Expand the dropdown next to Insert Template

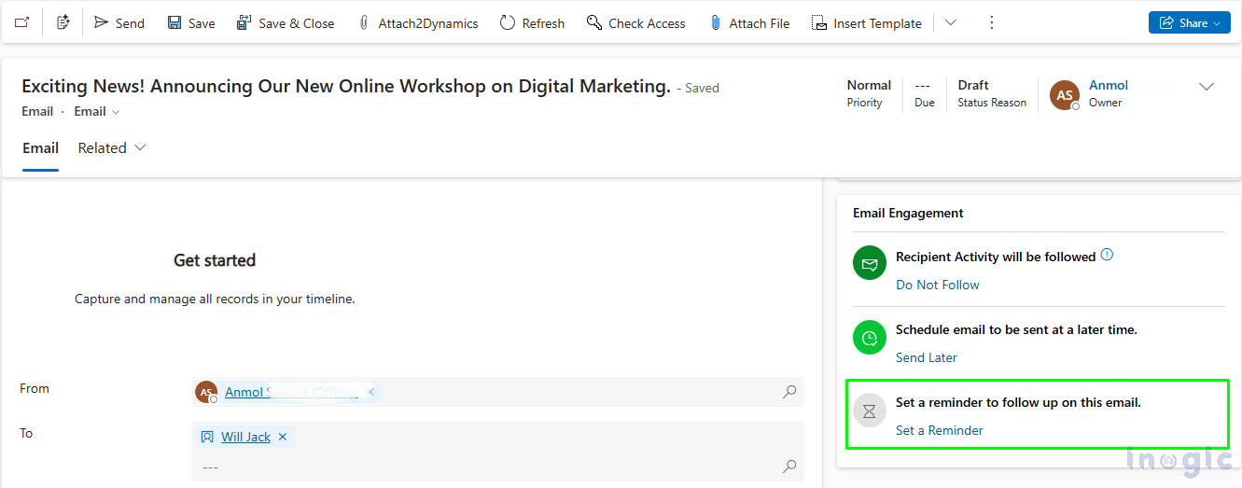(x=951, y=22)
